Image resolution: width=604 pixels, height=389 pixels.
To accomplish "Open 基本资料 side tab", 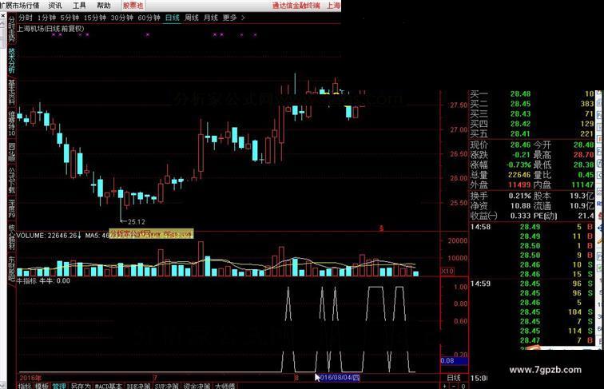I will tap(11, 93).
